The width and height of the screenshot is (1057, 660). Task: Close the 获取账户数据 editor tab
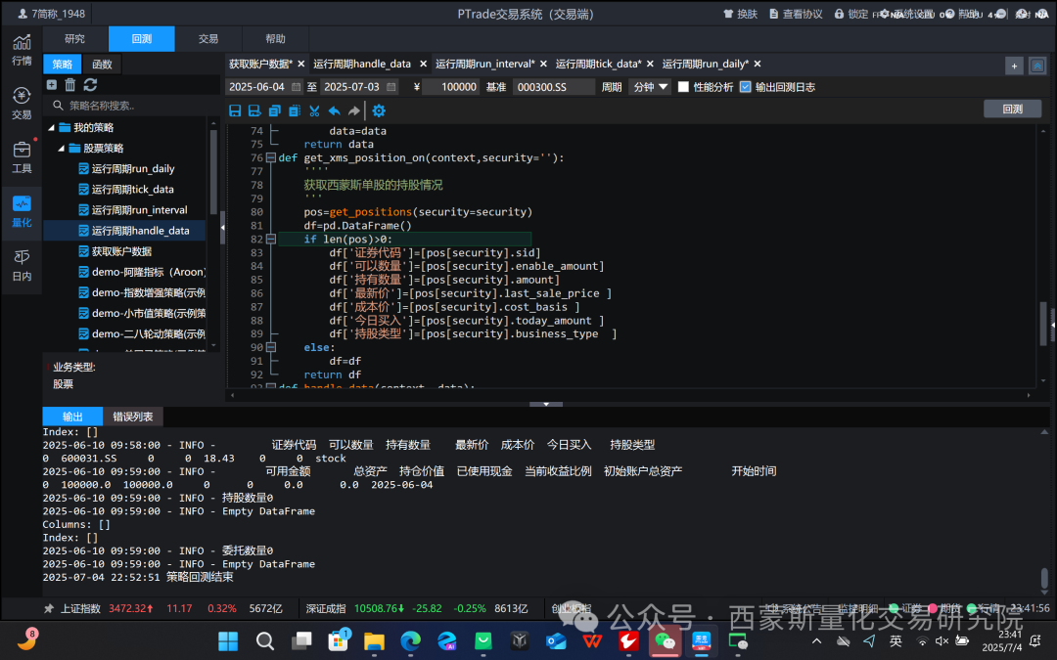[x=301, y=64]
